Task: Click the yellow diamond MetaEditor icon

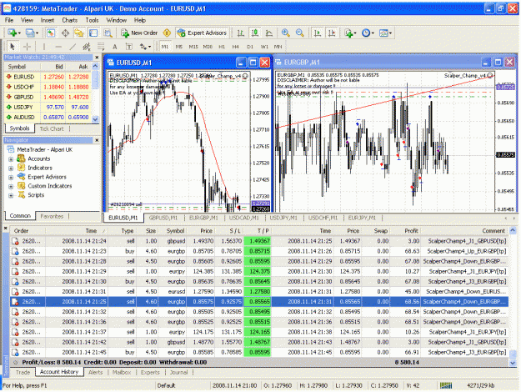Action: (x=167, y=33)
